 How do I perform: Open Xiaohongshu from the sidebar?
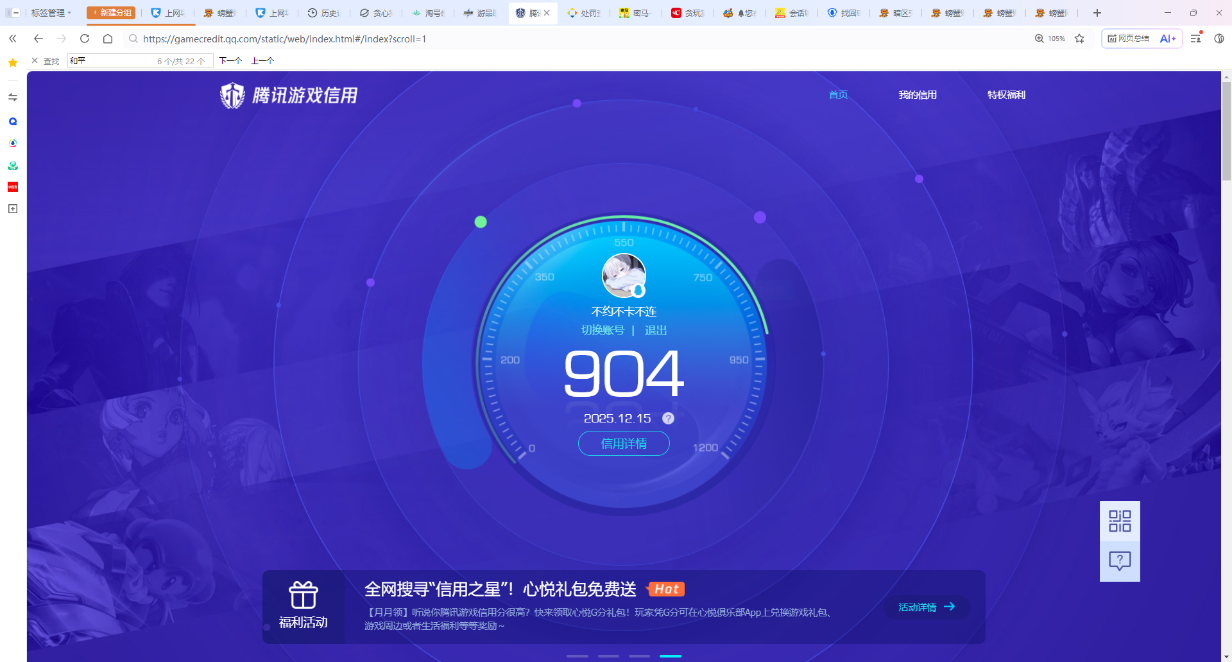click(12, 187)
